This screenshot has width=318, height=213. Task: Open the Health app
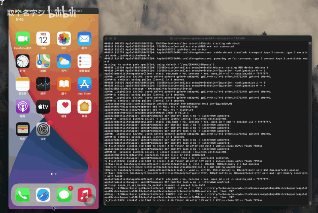(x=64, y=107)
